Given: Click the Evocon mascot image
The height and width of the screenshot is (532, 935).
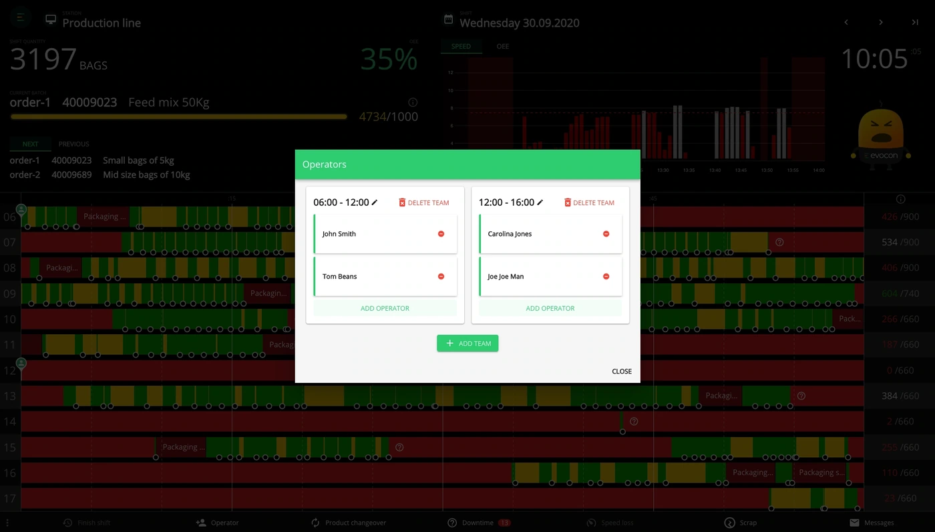Looking at the screenshot, I should 881,136.
